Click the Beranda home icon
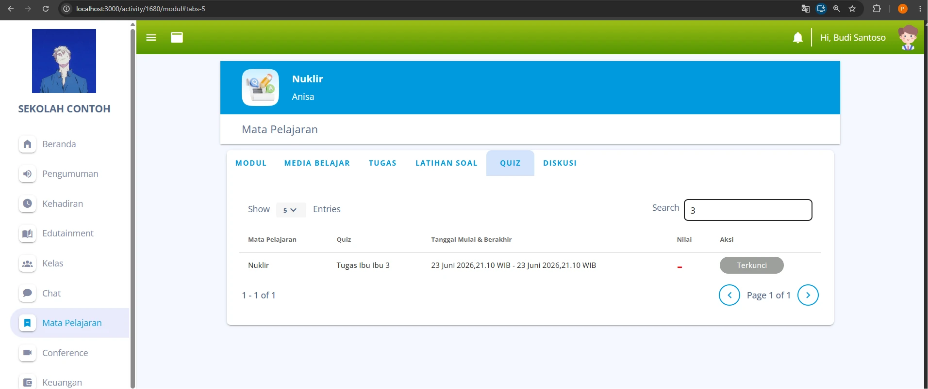 28,144
